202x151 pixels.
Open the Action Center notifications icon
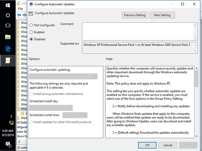click(9, 145)
